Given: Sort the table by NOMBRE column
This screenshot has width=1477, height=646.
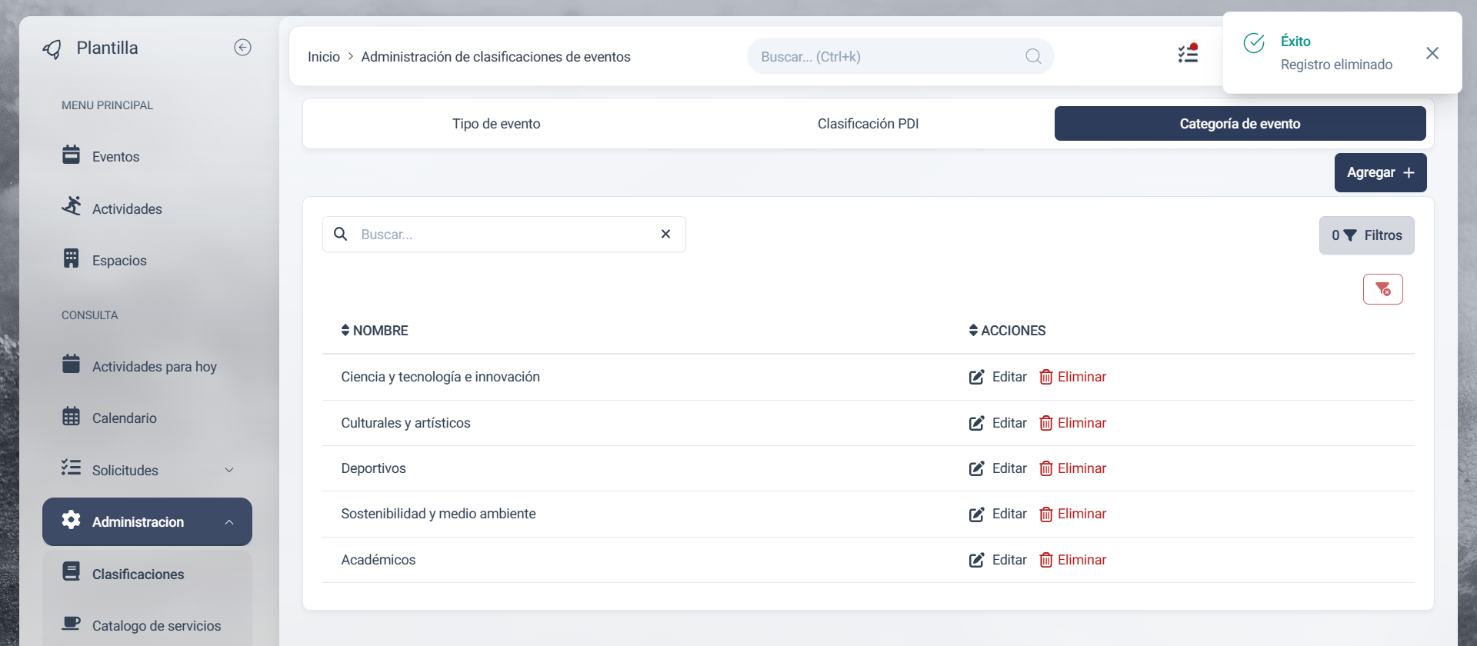Looking at the screenshot, I should [375, 331].
